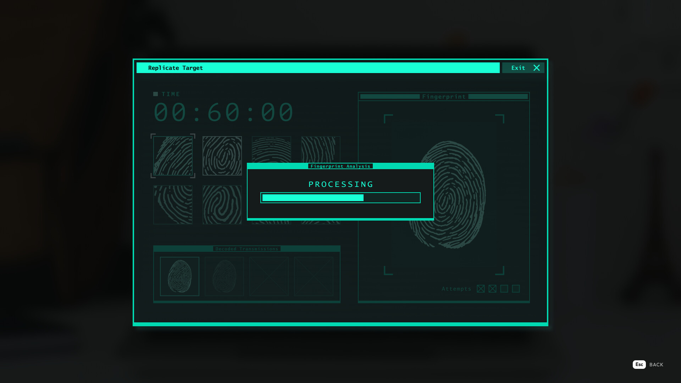Select the first decoded transmission fingerprint thumbnail

[x=180, y=277]
